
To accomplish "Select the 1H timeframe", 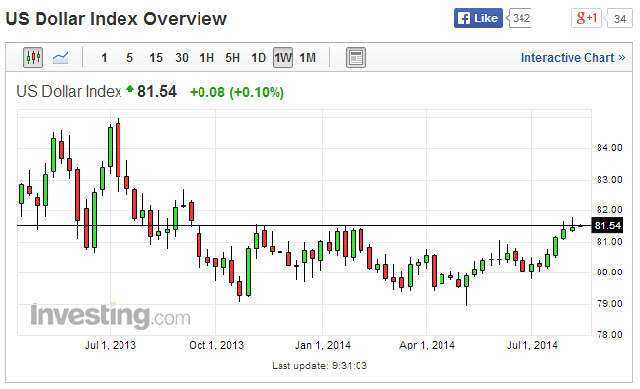I will (207, 58).
